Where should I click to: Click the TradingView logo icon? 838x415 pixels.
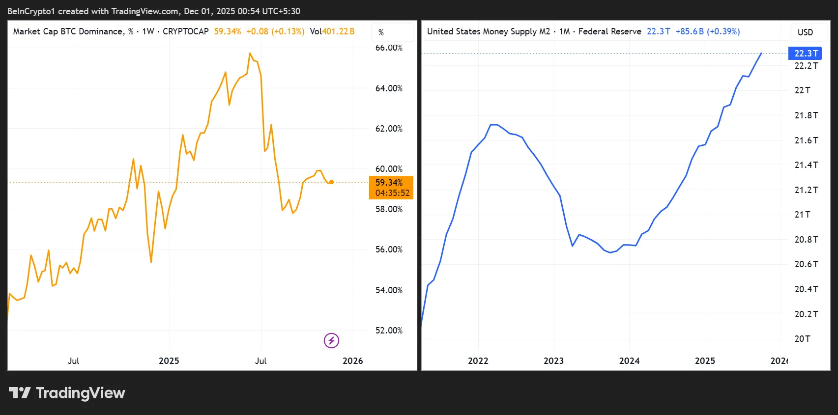click(20, 393)
